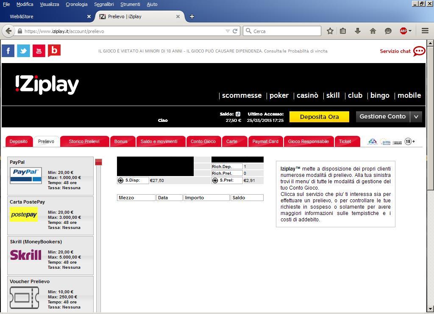The image size is (434, 314).
Task: Open the Strumenti menu
Action: pos(131,4)
